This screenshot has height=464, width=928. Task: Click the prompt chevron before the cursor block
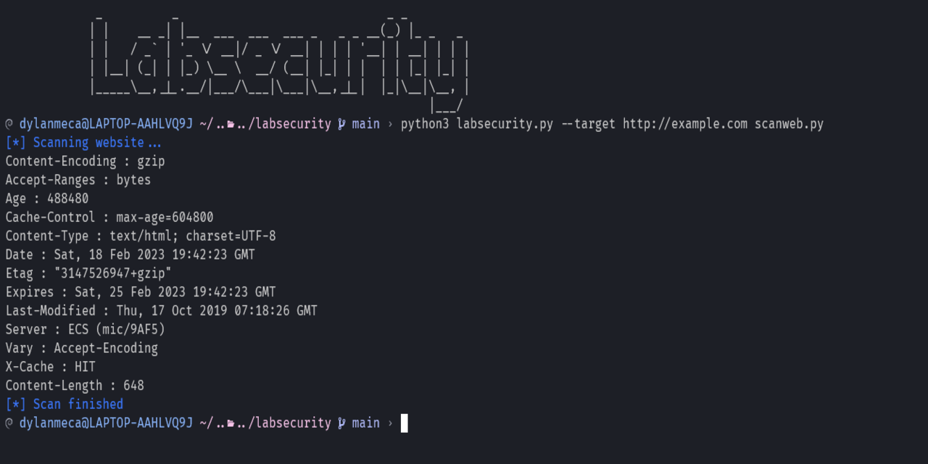tap(390, 423)
